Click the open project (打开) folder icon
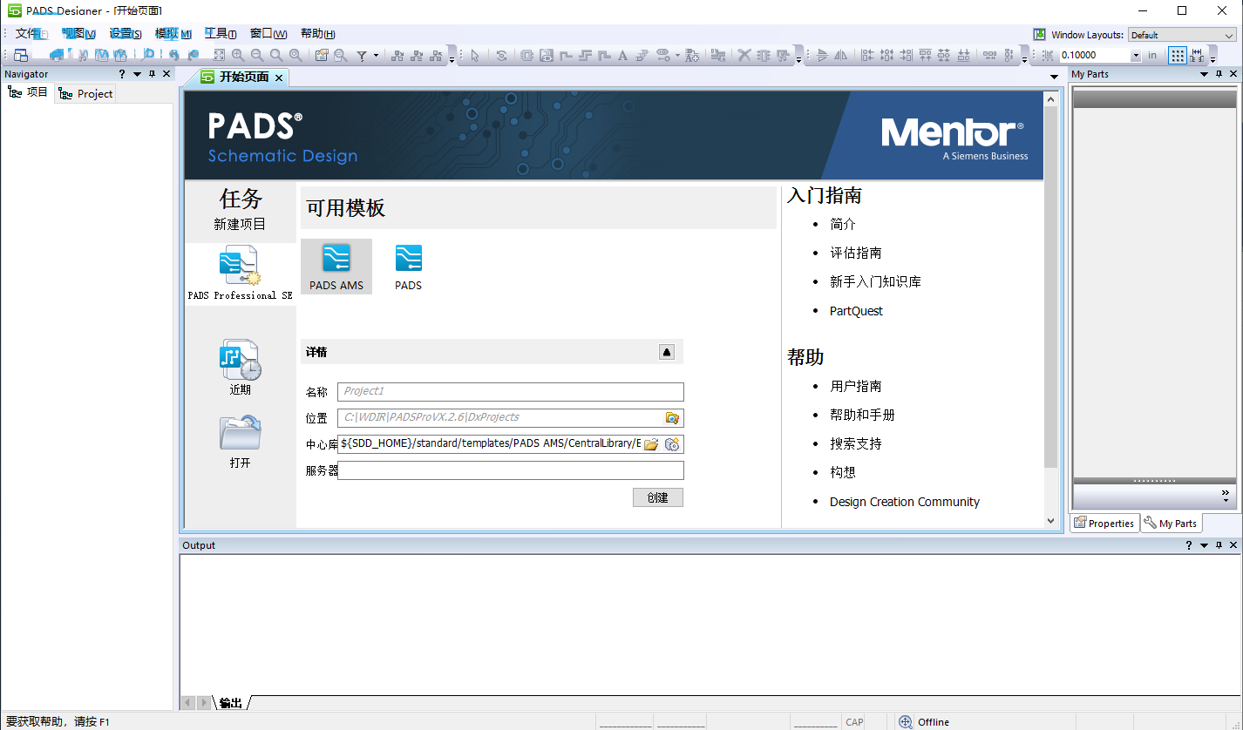1243x730 pixels. 240,433
